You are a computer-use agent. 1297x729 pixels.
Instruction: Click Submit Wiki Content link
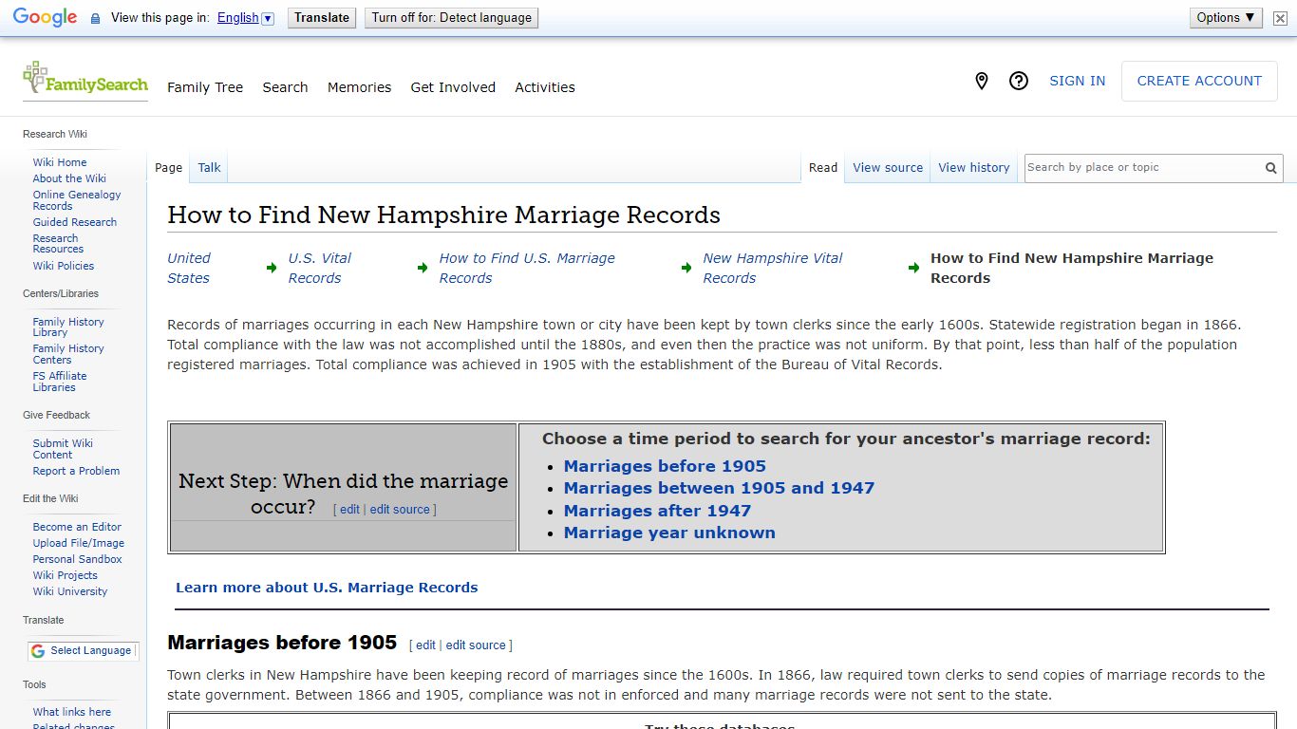(63, 449)
